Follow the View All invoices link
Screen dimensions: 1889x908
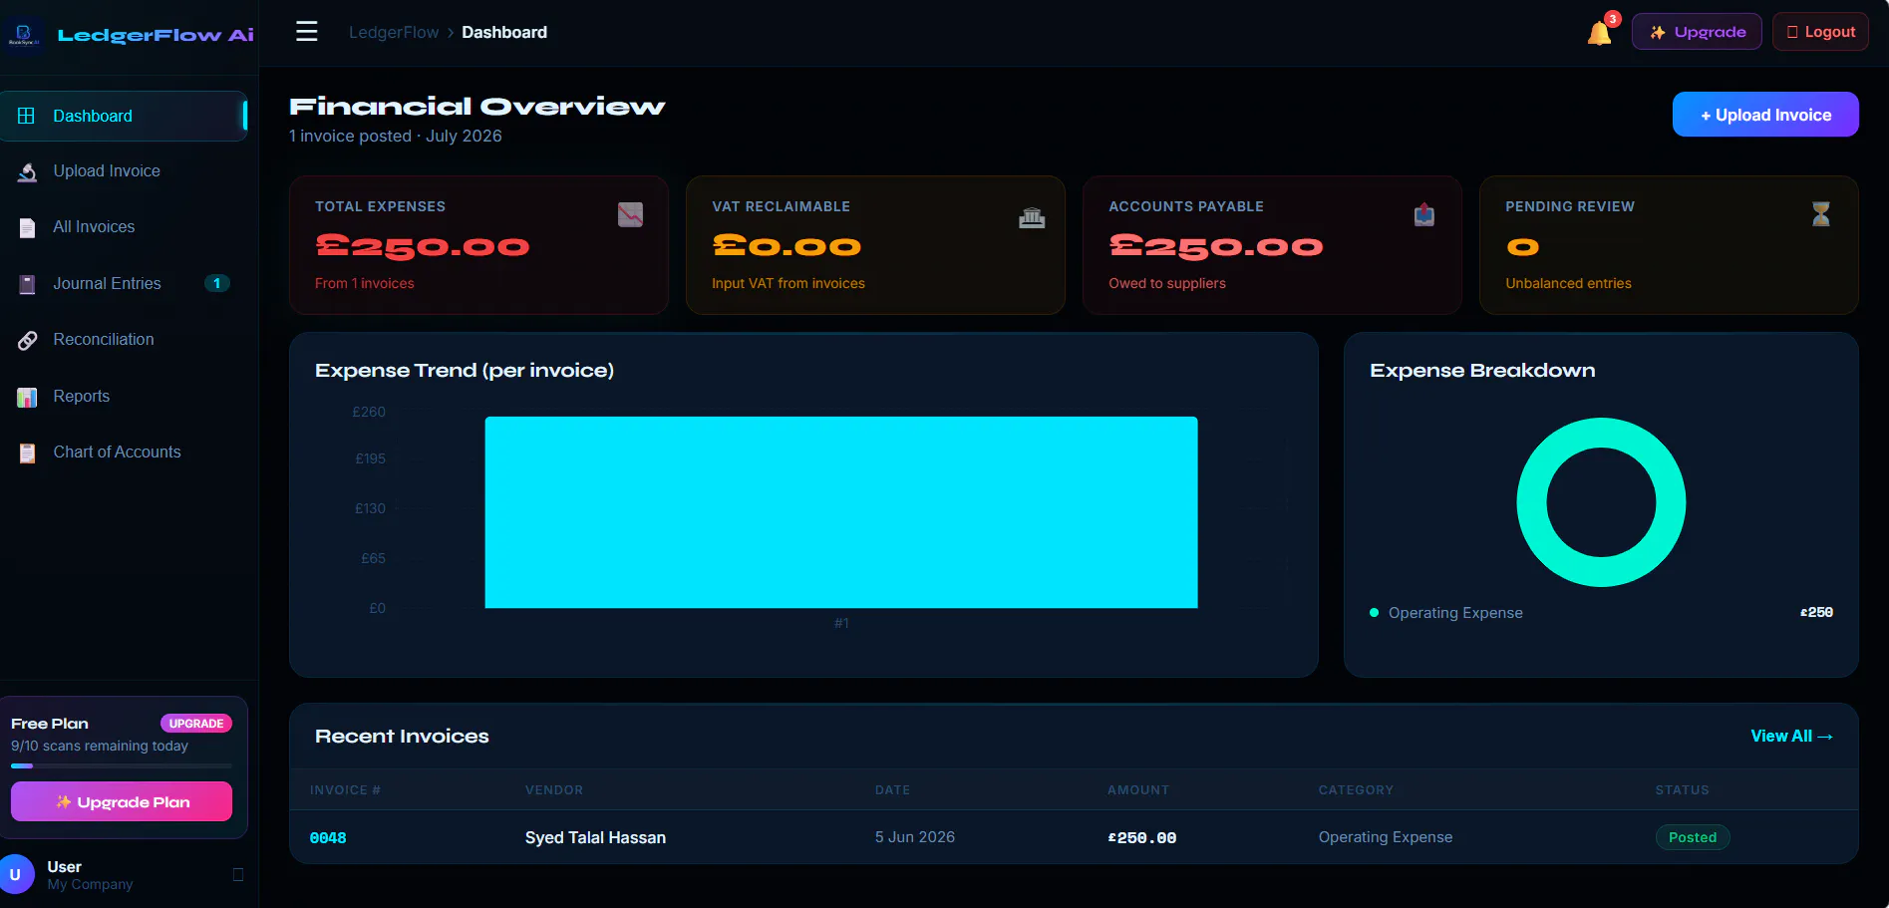pyautogui.click(x=1791, y=736)
